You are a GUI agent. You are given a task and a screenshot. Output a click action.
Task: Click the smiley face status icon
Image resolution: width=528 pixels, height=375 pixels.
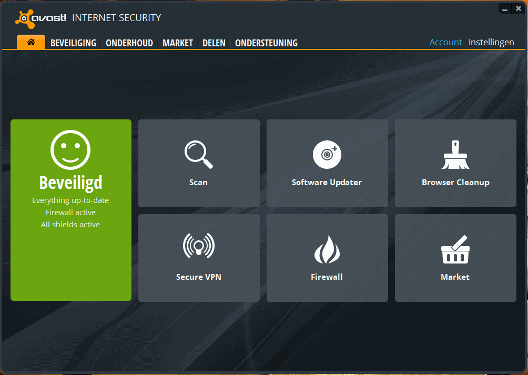pos(70,150)
